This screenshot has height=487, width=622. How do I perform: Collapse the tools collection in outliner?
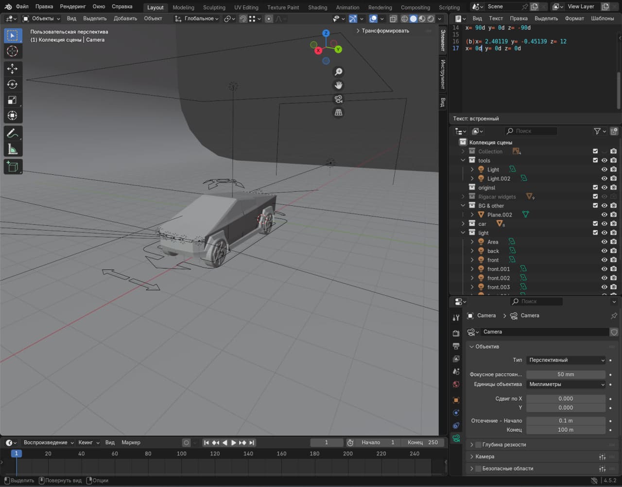[x=463, y=161]
